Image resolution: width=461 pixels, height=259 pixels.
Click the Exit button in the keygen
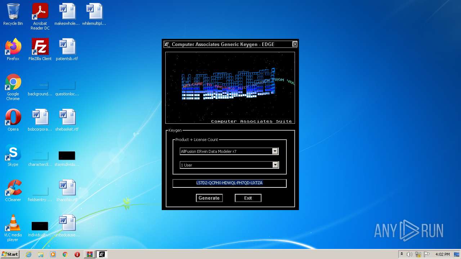coord(248,198)
